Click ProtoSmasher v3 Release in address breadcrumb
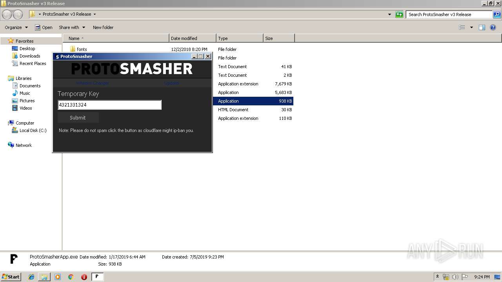Screen dimensions: 502x282 click(x=67, y=14)
